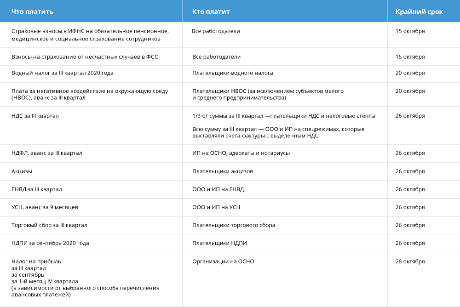Select the "Плательщики НВОС" payer cell
Image resolution: width=460 pixels, height=307 pixels.
[x=268, y=94]
